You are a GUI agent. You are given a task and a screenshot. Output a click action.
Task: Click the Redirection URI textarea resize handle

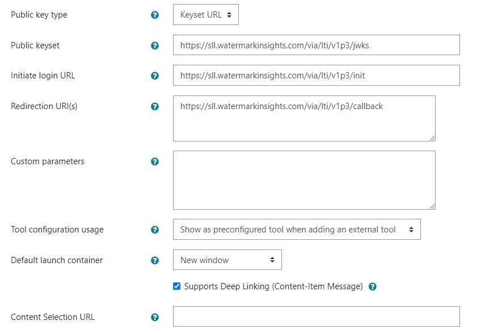pyautogui.click(x=432, y=138)
